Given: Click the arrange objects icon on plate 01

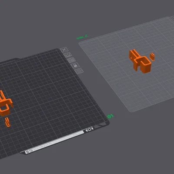Looking at the screenshot, I should coord(71,60).
